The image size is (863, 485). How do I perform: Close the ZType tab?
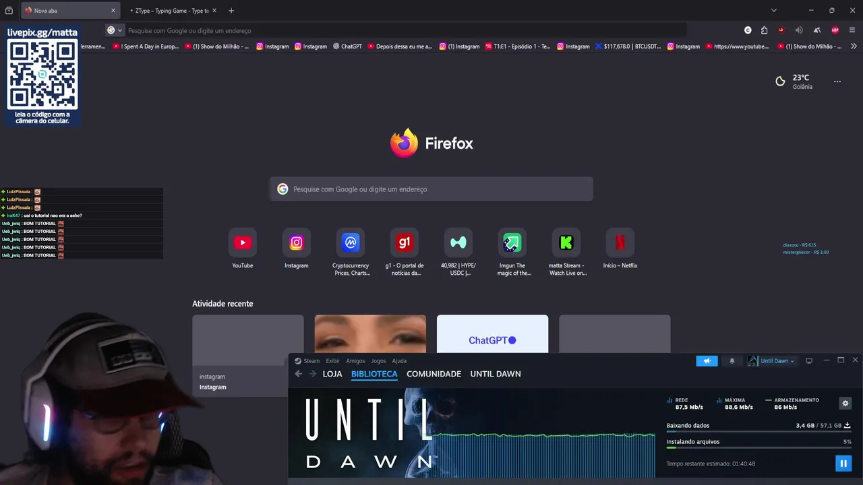pos(214,11)
